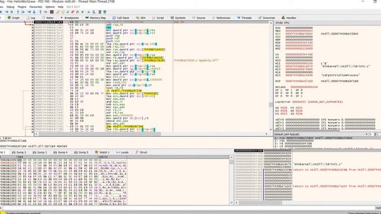Open the Patches toolbar icon
Screen dimensions: 381x214
tap(58, 12)
